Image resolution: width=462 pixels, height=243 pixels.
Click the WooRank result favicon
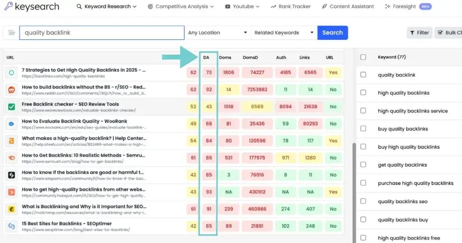(x=11, y=124)
